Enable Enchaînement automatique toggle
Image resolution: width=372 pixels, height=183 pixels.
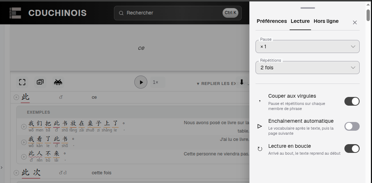pos(352,126)
